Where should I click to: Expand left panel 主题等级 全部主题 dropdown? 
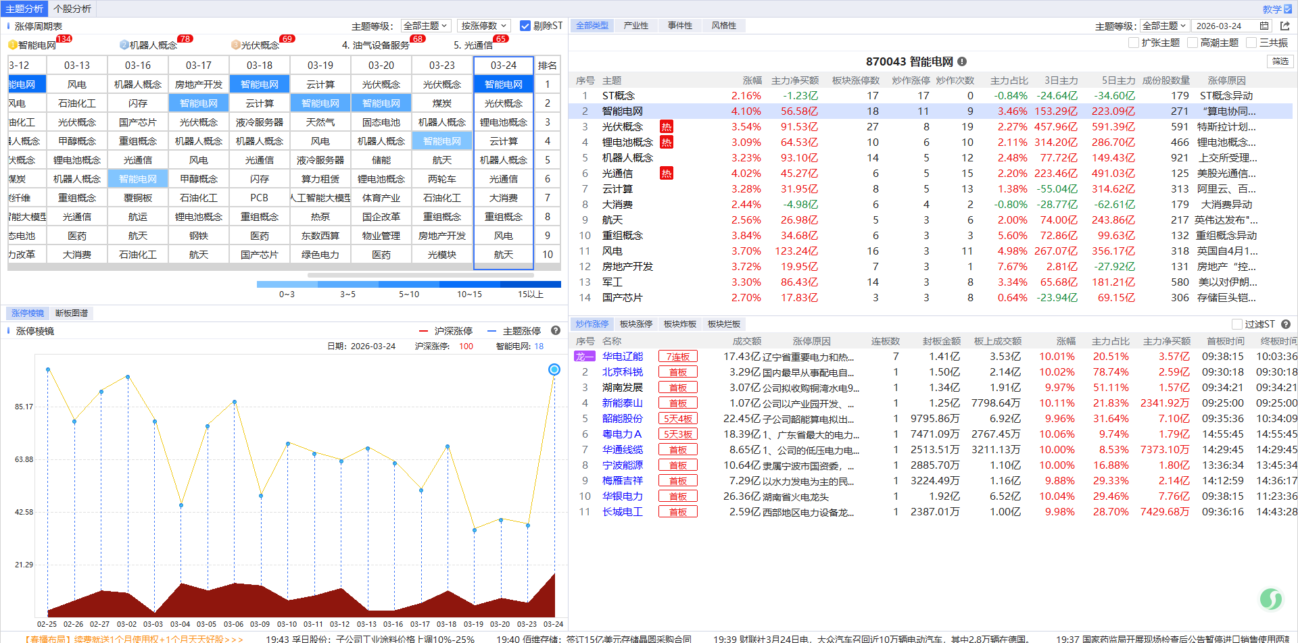426,26
